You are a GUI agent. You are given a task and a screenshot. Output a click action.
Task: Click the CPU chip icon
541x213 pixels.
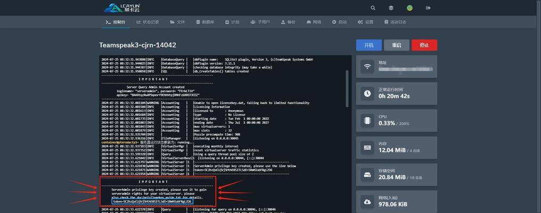(367, 120)
